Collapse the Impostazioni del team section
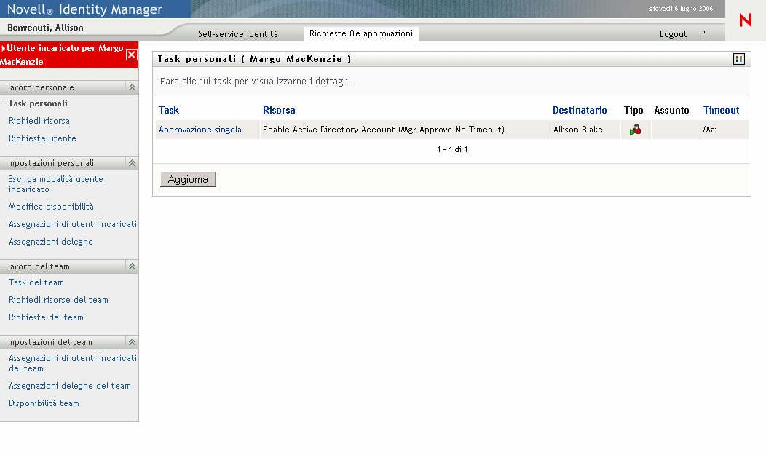766x455 pixels. click(x=132, y=342)
